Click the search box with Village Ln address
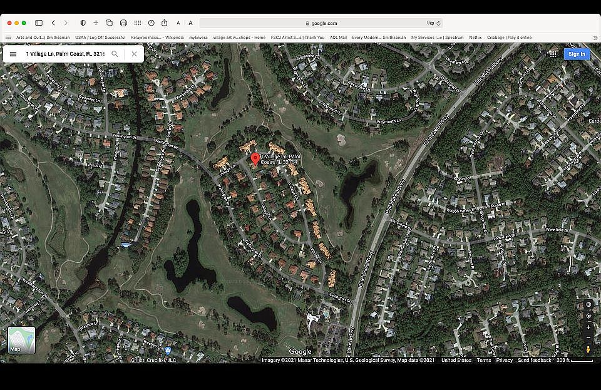Screen dimensions: 601x390 tap(65, 54)
